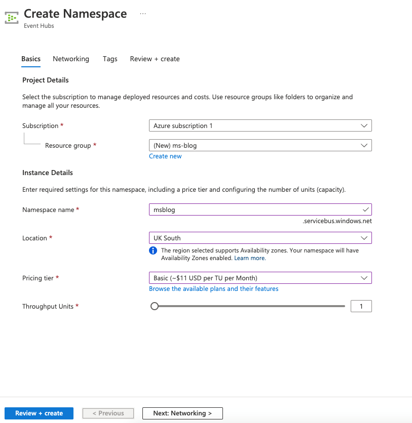Click the Instance Details heading
412x423 pixels.
48,173
